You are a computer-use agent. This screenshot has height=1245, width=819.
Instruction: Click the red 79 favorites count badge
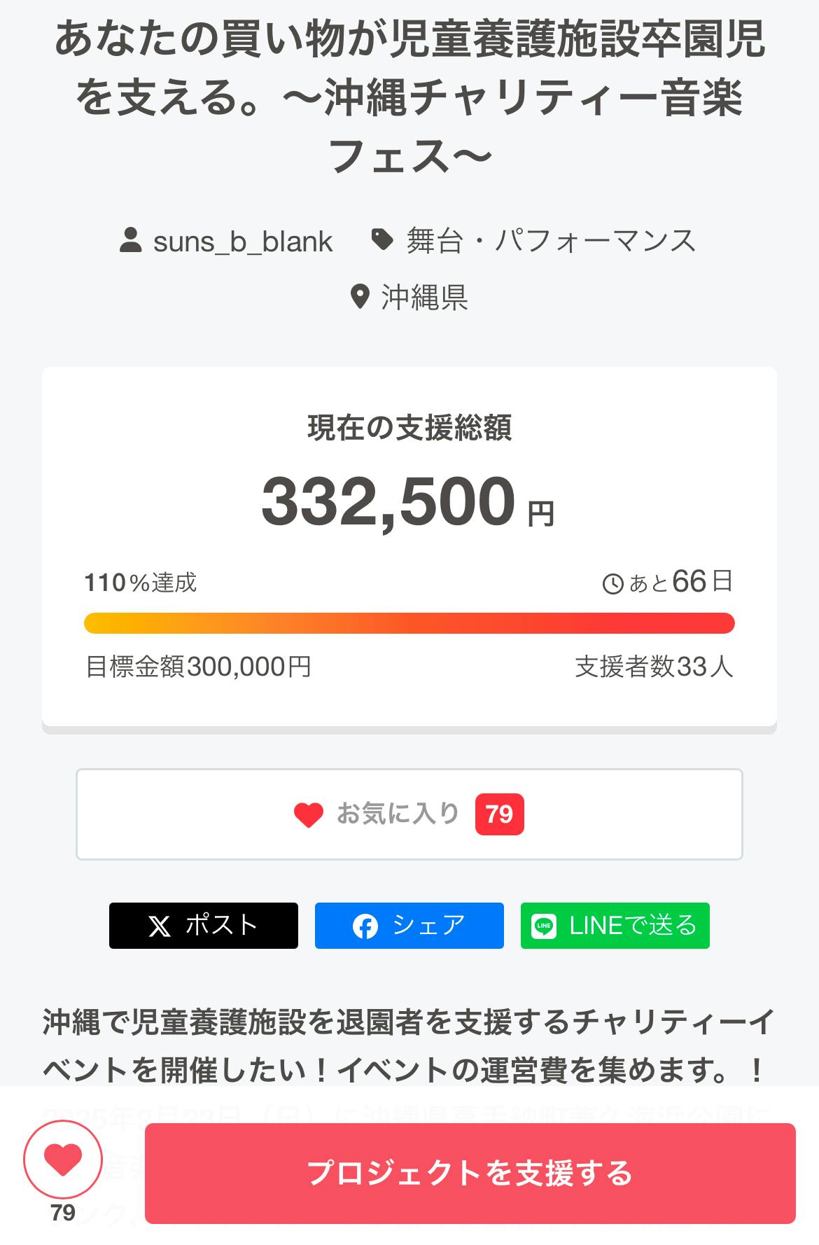(x=499, y=814)
